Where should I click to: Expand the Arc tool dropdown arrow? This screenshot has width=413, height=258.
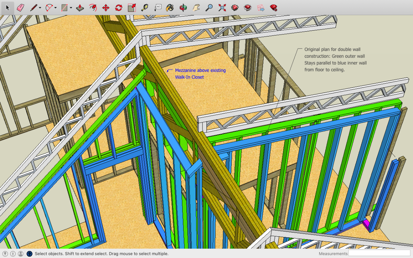tap(55, 8)
